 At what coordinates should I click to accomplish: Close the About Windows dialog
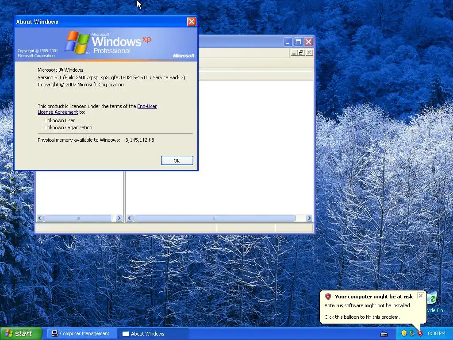[x=192, y=21]
